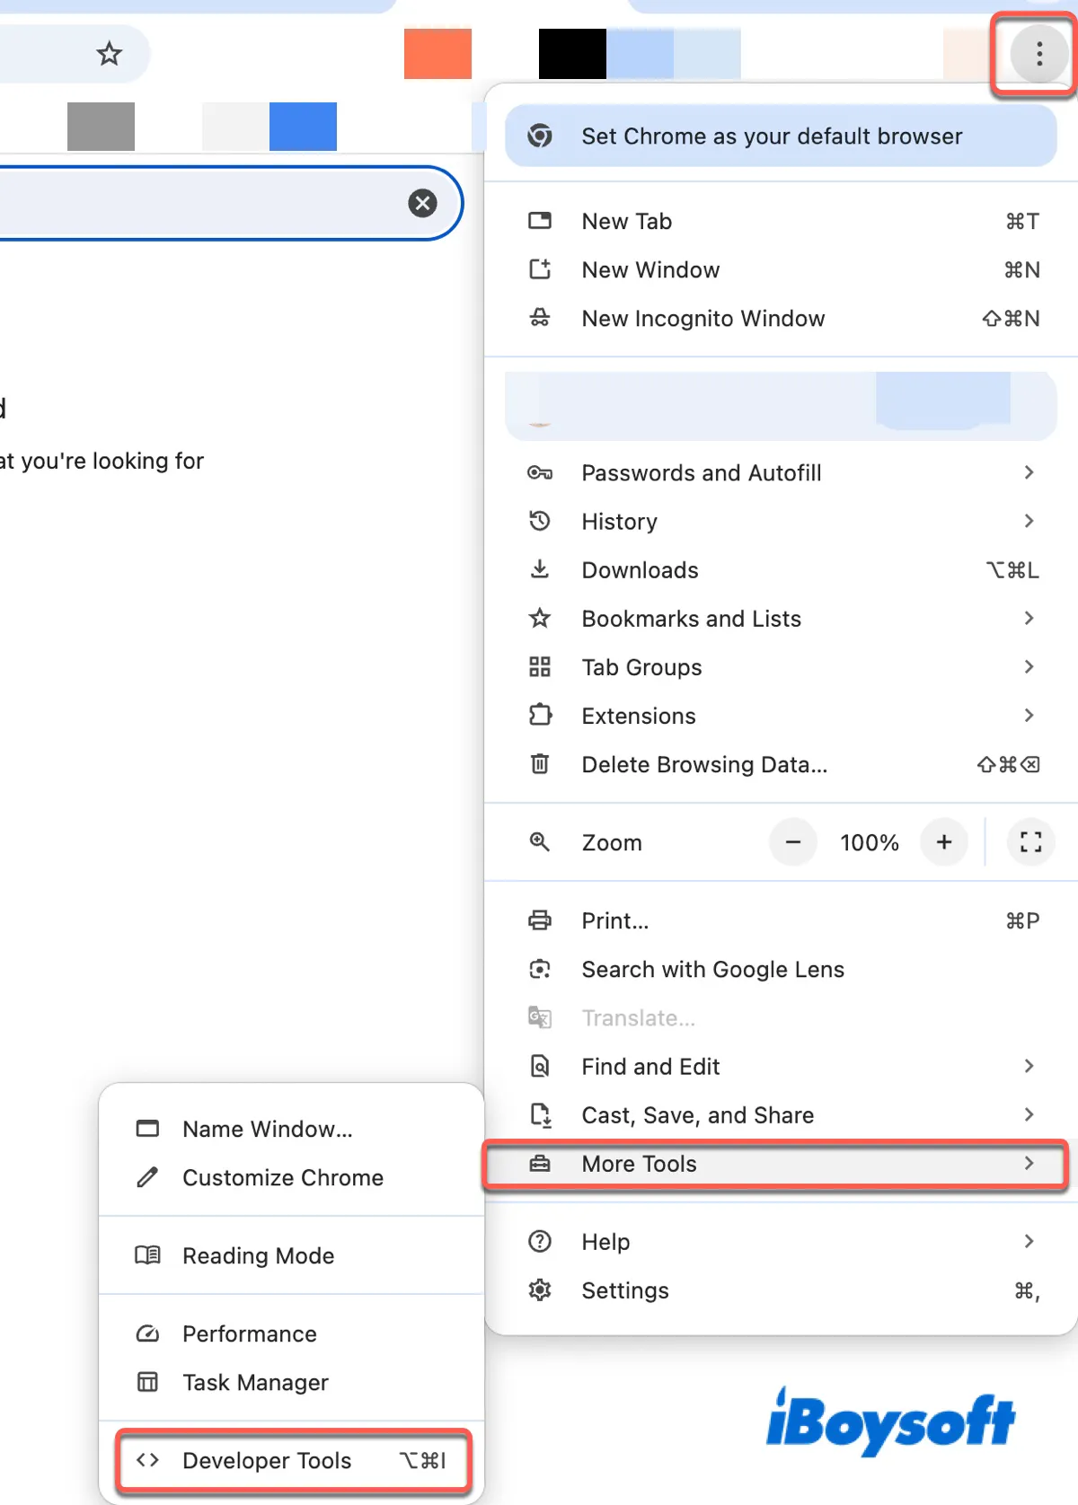Click the printer icon
Viewport: 1078px width, 1505px height.
coord(540,920)
